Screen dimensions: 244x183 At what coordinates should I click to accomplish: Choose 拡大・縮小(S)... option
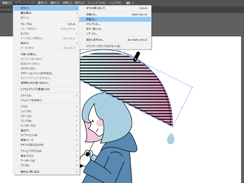coord(95,29)
